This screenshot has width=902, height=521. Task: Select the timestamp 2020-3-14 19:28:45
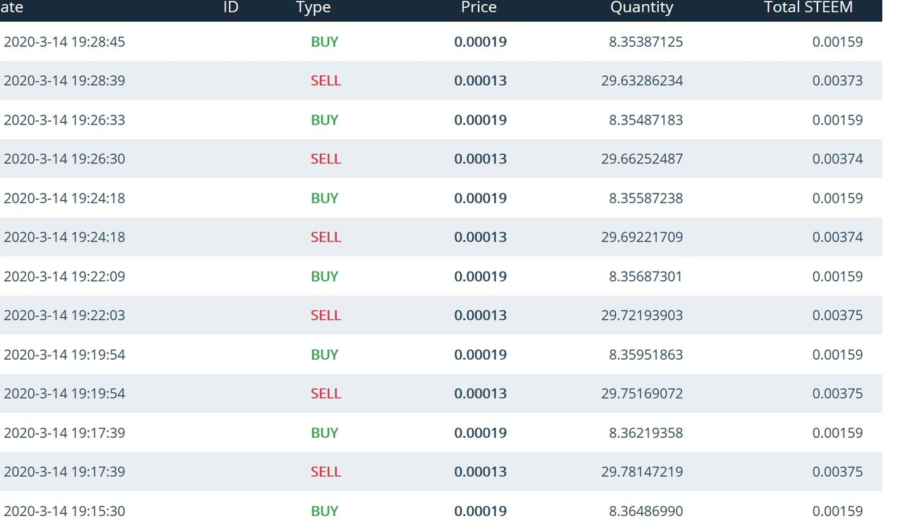click(64, 42)
